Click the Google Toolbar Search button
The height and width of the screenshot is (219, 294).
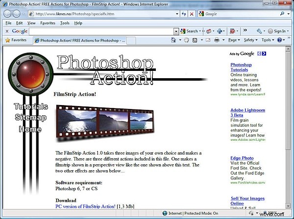pyautogui.click(x=189, y=31)
